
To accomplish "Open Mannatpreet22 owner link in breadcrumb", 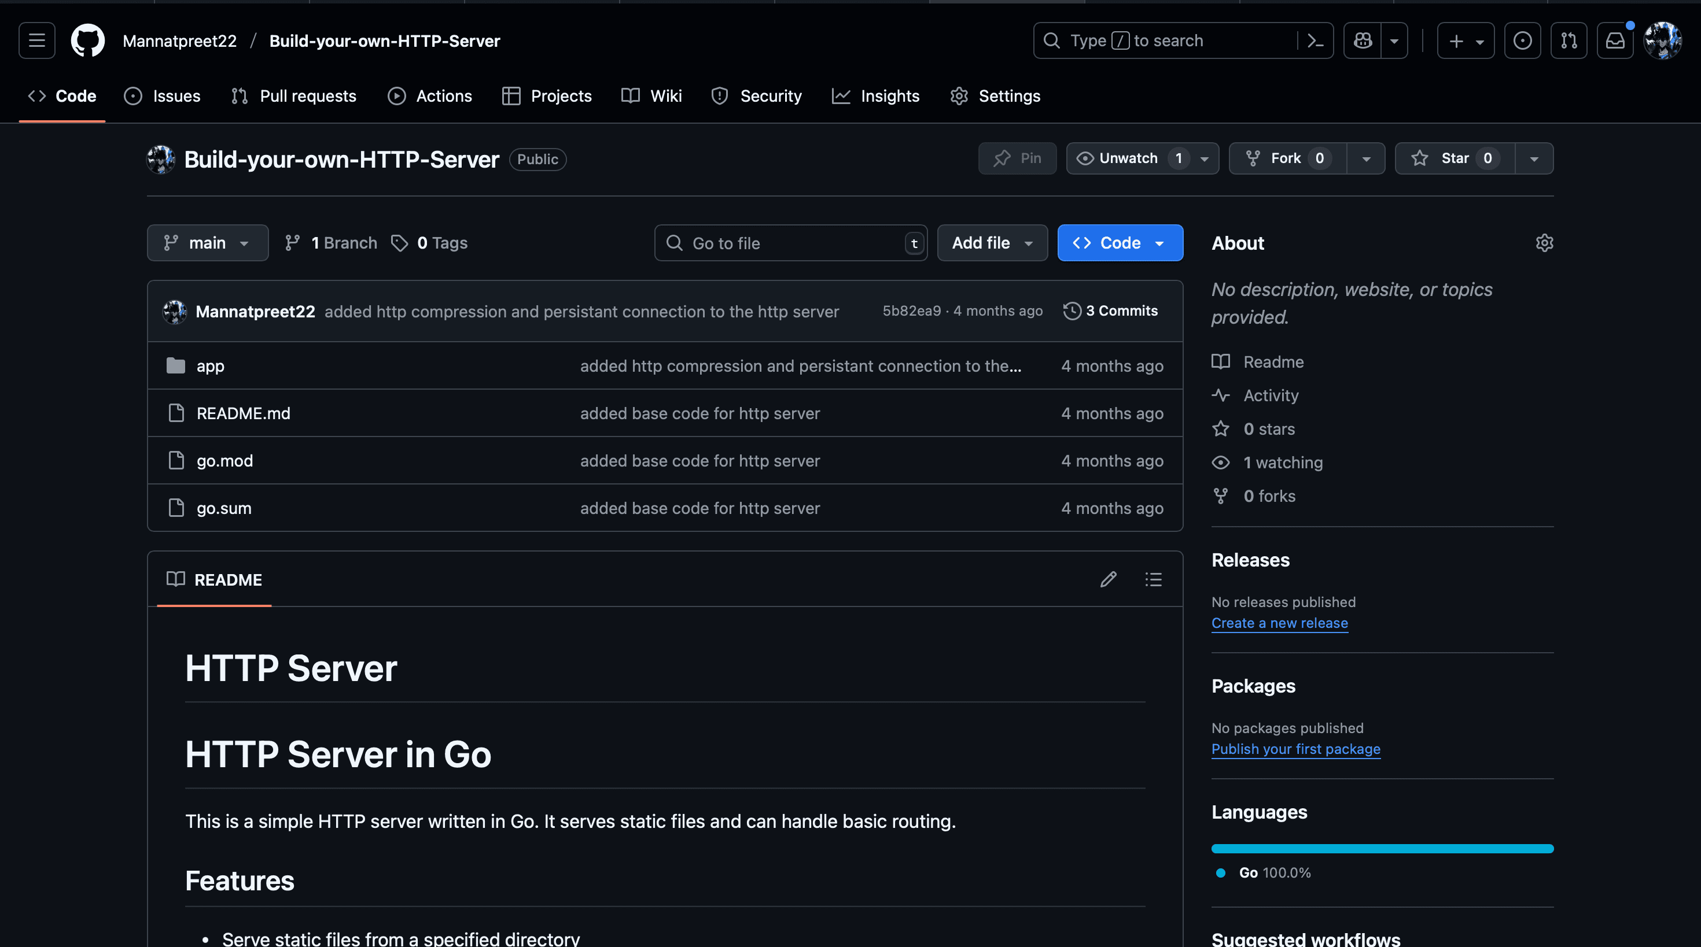I will 179,41.
